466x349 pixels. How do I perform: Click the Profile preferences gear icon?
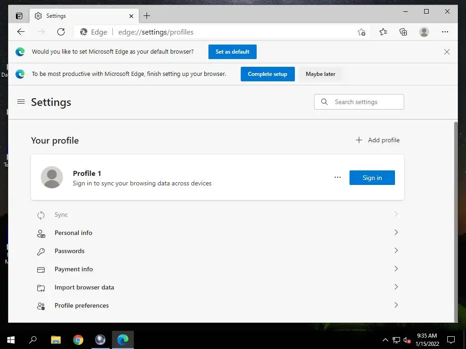click(41, 306)
